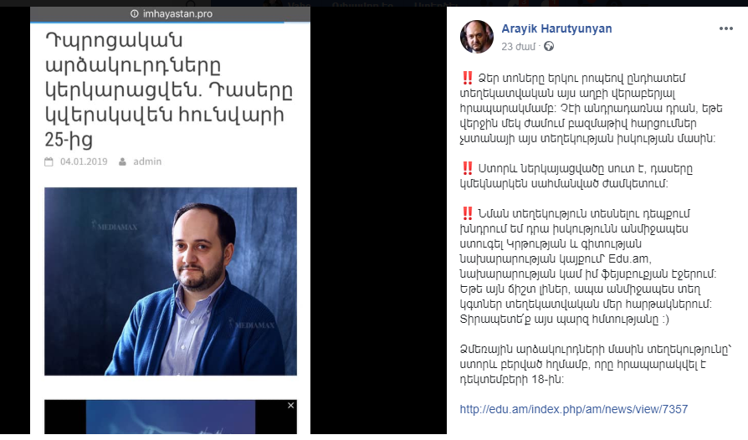This screenshot has width=748, height=440.
Task: Click the globe public-privacy icon
Action: (x=549, y=46)
